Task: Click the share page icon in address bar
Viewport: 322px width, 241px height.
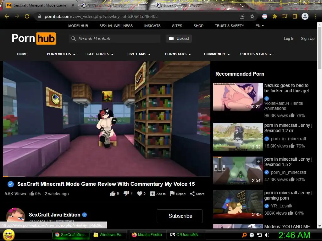Action: click(242, 16)
